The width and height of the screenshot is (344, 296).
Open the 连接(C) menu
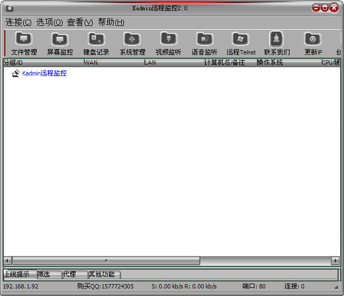point(18,22)
